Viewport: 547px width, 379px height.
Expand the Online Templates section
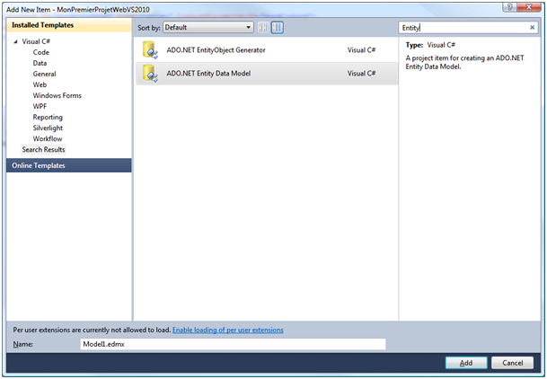tap(38, 165)
